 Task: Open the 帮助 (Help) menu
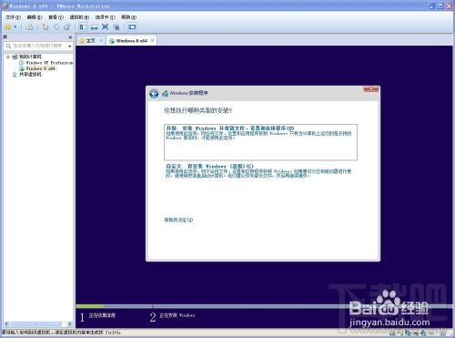(x=129, y=17)
